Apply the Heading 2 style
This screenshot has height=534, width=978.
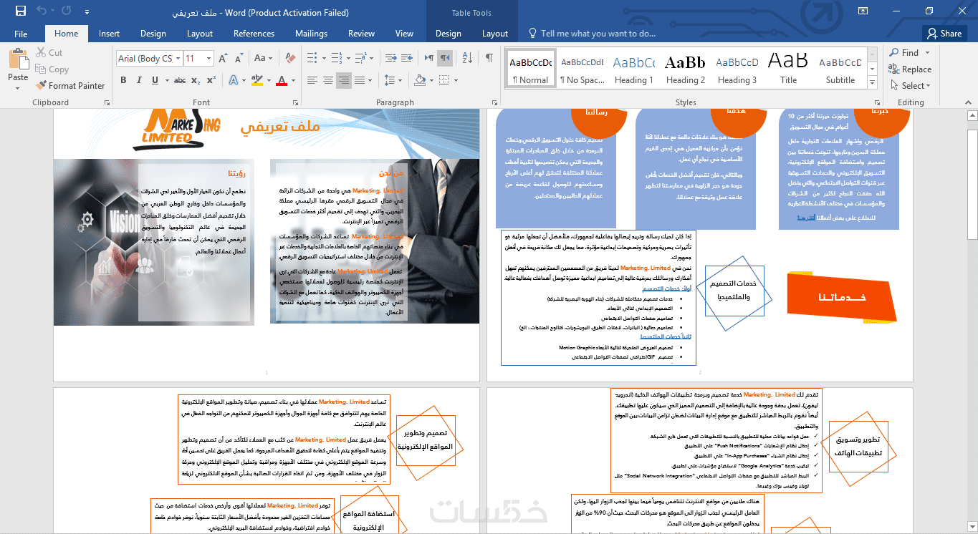click(686, 69)
